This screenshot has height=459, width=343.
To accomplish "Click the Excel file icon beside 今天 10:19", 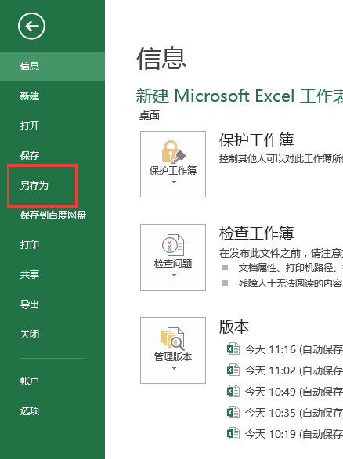I will tap(233, 433).
